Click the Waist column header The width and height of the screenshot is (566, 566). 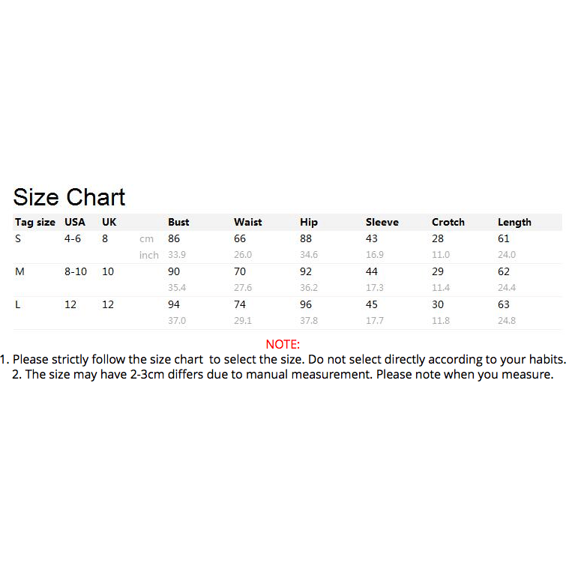247,222
